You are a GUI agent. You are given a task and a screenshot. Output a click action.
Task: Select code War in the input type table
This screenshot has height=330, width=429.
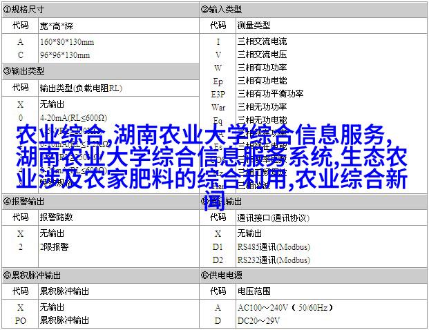(x=218, y=107)
